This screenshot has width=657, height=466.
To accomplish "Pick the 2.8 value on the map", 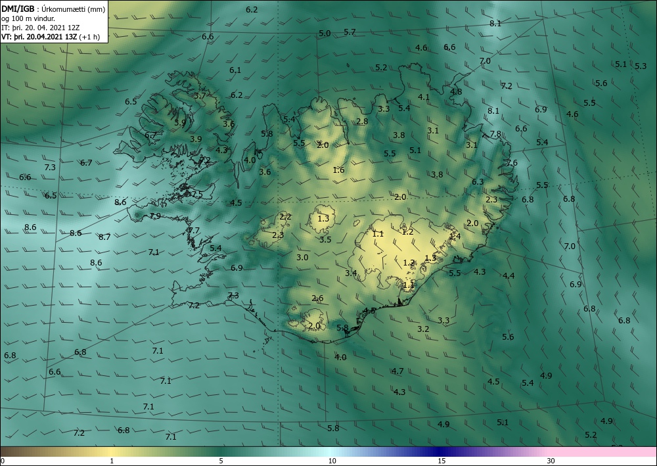I will click(362, 122).
